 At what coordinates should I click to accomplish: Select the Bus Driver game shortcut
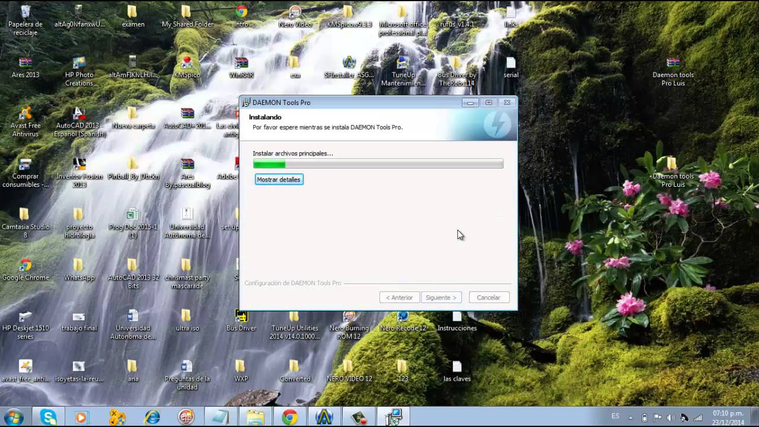point(241,320)
